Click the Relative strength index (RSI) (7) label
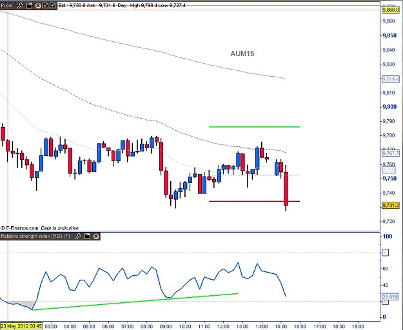Image resolution: width=403 pixels, height=330 pixels. (x=35, y=236)
